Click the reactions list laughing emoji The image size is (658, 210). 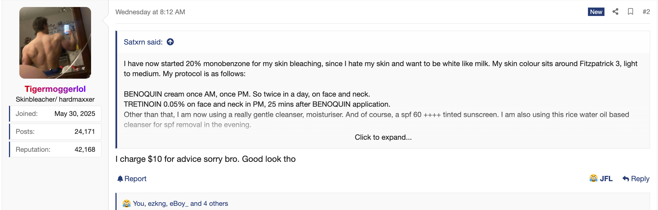127,204
